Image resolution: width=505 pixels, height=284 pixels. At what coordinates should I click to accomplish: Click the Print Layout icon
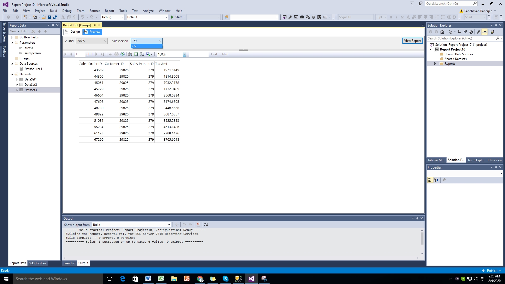pyautogui.click(x=136, y=54)
